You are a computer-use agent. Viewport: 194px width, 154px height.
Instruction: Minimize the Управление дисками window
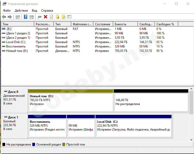coord(165,4)
